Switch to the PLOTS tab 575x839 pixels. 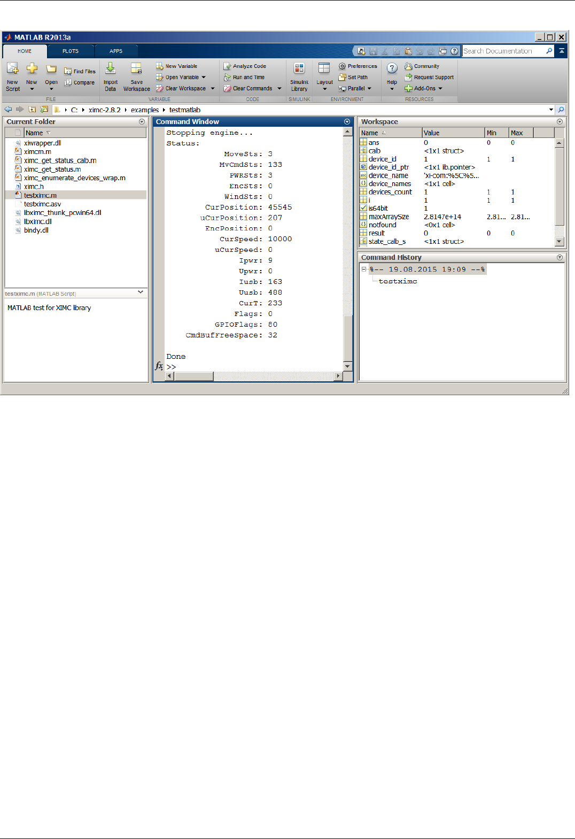[71, 51]
